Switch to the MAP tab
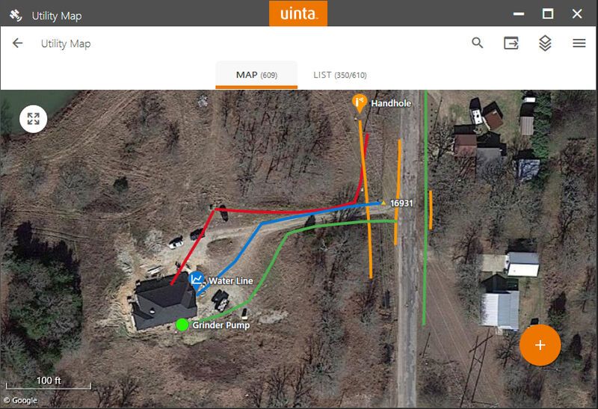598x409 pixels. (x=256, y=75)
